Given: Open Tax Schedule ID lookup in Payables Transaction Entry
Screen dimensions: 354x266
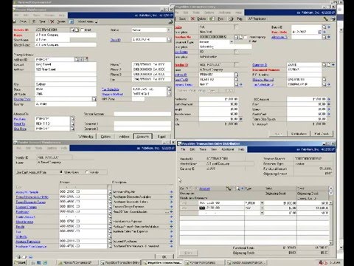Looking at the screenshot, I should pos(324,84).
